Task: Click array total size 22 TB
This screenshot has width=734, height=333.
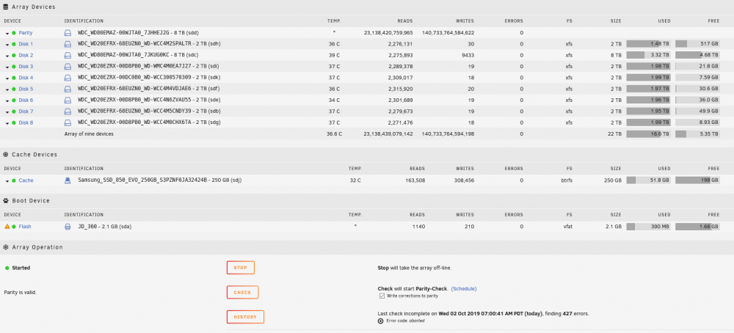Action: 614,134
